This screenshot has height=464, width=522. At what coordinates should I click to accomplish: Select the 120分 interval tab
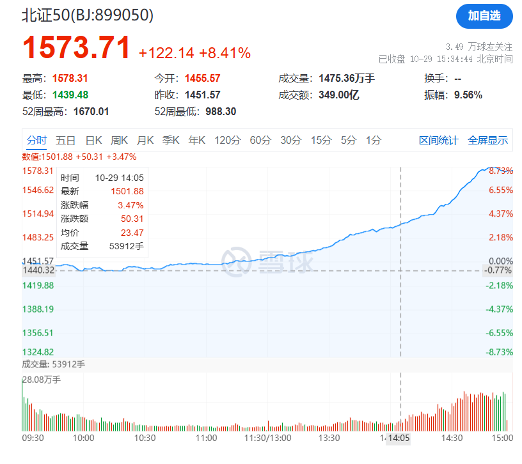point(227,141)
